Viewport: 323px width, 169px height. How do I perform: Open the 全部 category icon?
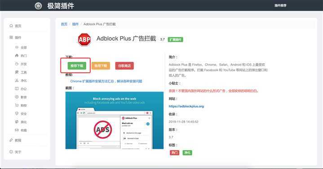pyautogui.click(x=17, y=47)
